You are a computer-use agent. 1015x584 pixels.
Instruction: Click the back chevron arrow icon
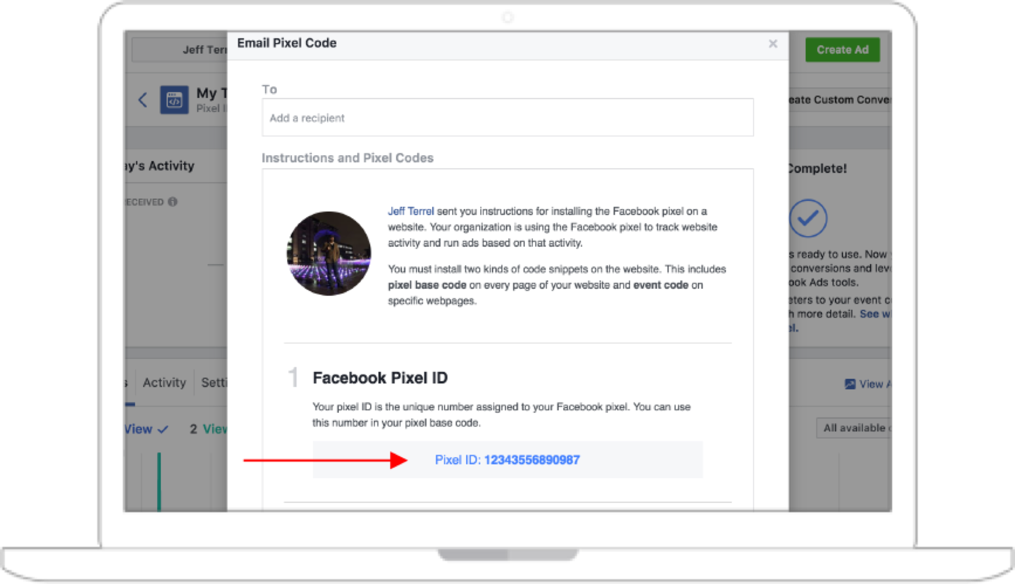tap(143, 99)
